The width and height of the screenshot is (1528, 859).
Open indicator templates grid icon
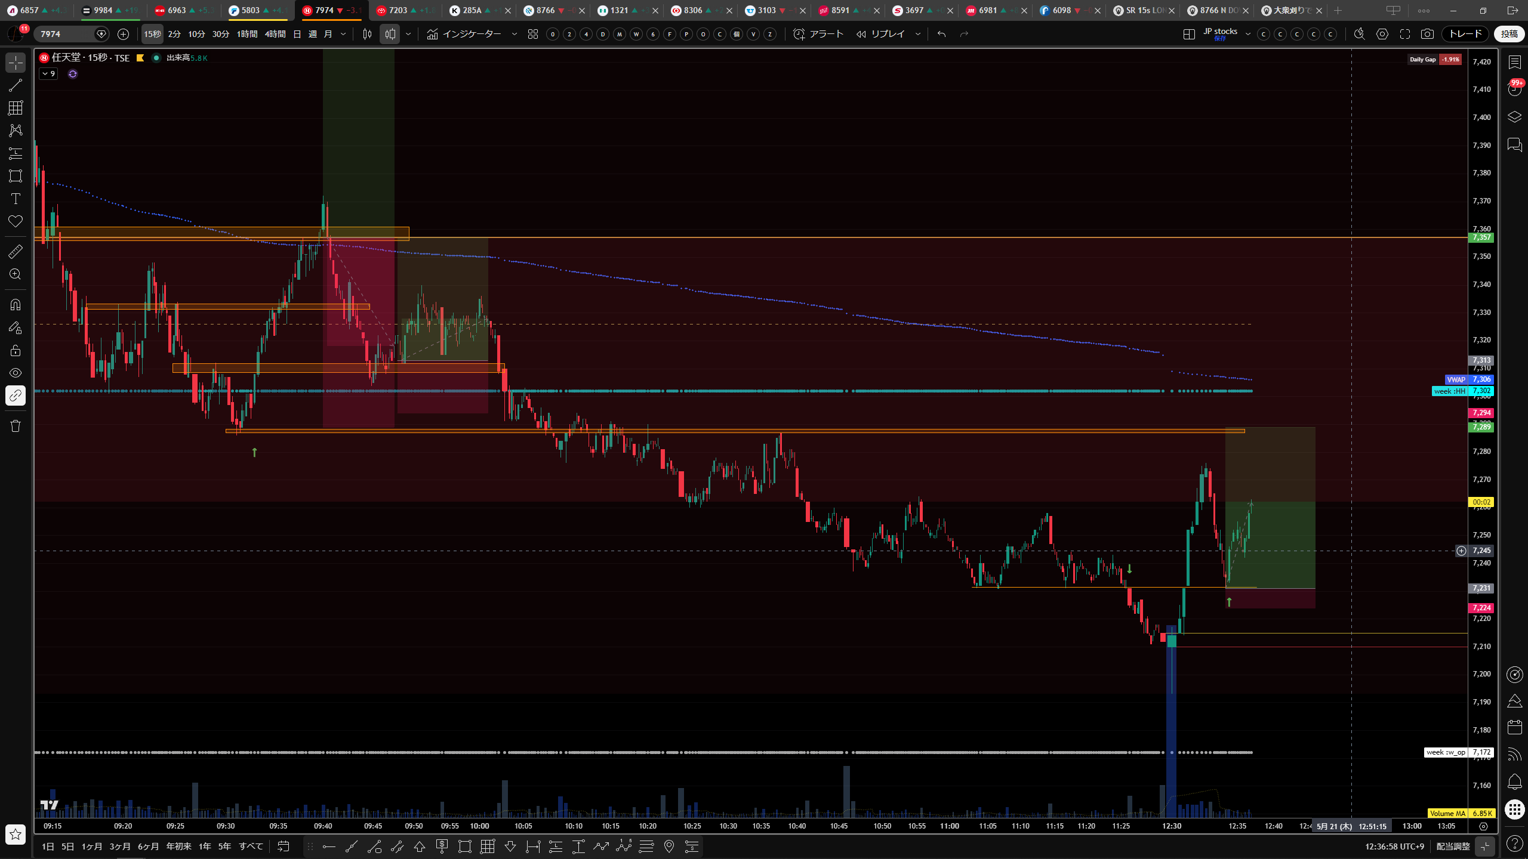coord(533,34)
